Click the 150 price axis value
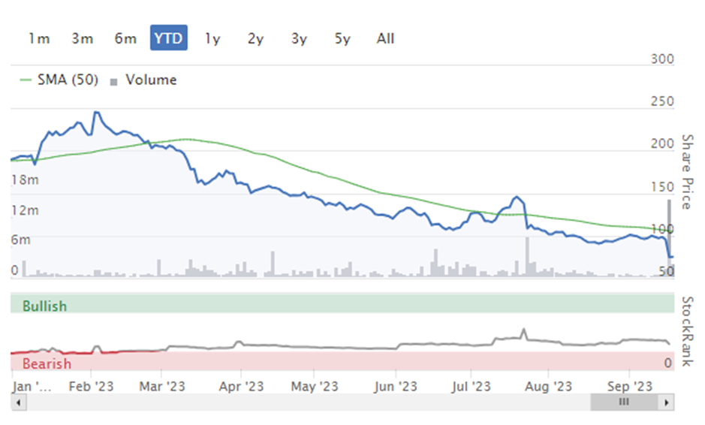Viewport: 705px width, 425px height. pos(662,187)
